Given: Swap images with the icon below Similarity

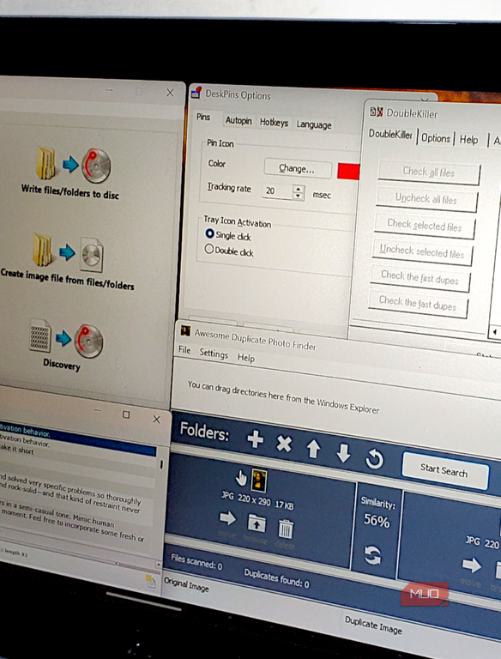Looking at the screenshot, I should (372, 555).
